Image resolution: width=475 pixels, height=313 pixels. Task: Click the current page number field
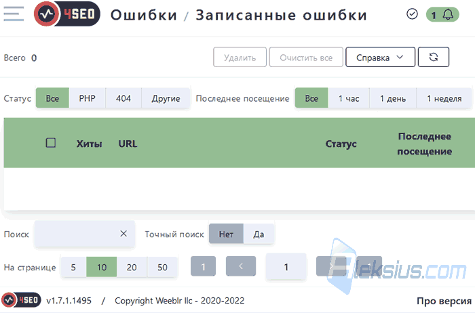[286, 266]
